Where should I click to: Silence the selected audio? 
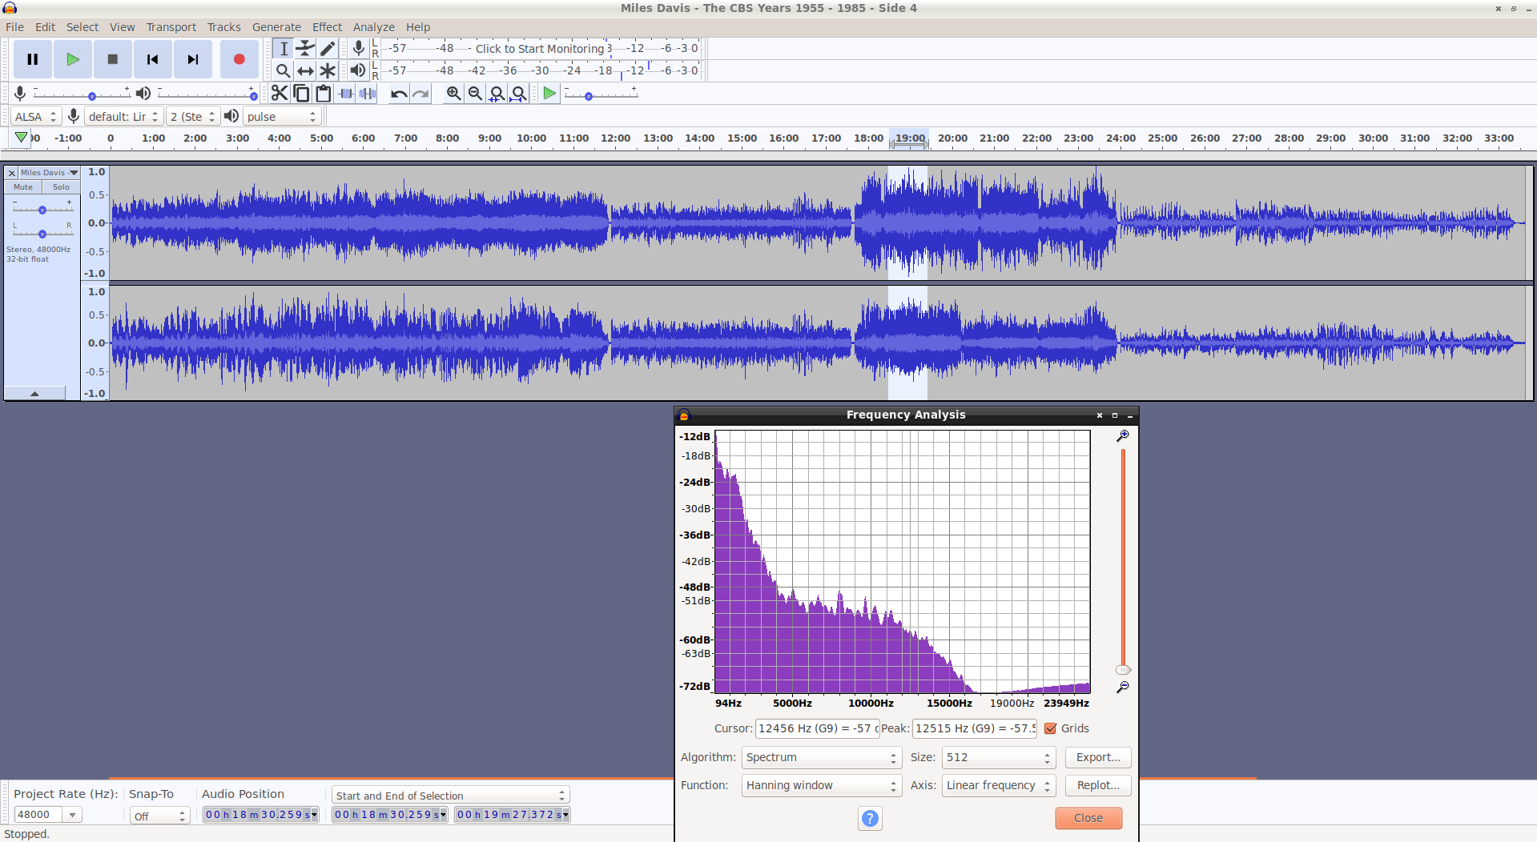368,94
